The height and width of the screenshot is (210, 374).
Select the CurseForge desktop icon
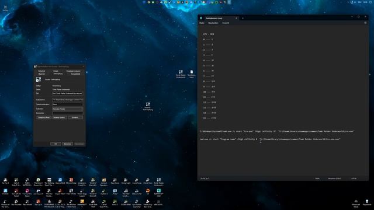coord(137,181)
